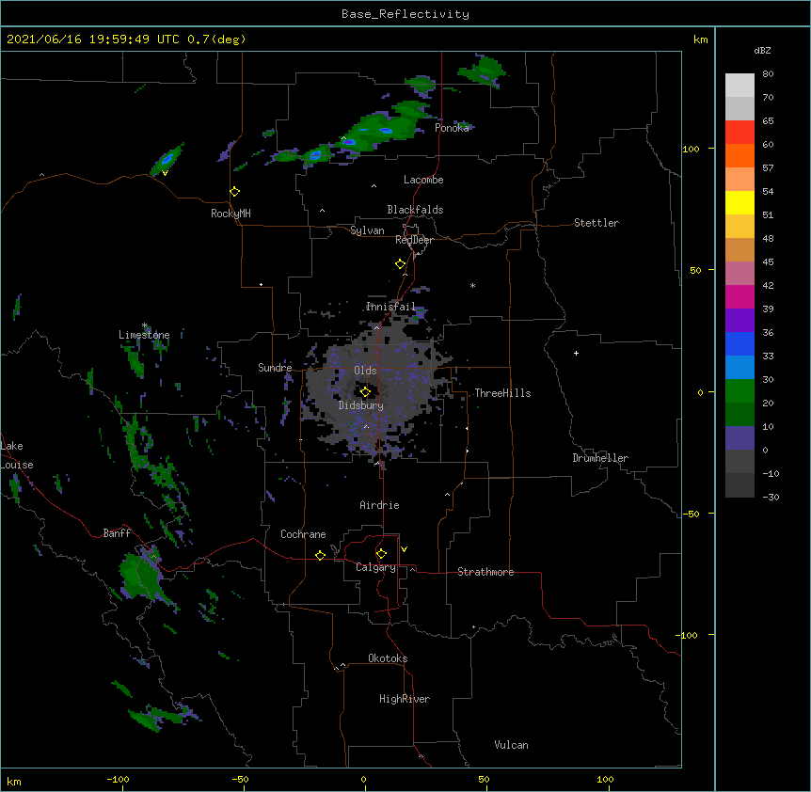Click the dBZ legend unit label
Screen dimensions: 811x792
coord(762,50)
